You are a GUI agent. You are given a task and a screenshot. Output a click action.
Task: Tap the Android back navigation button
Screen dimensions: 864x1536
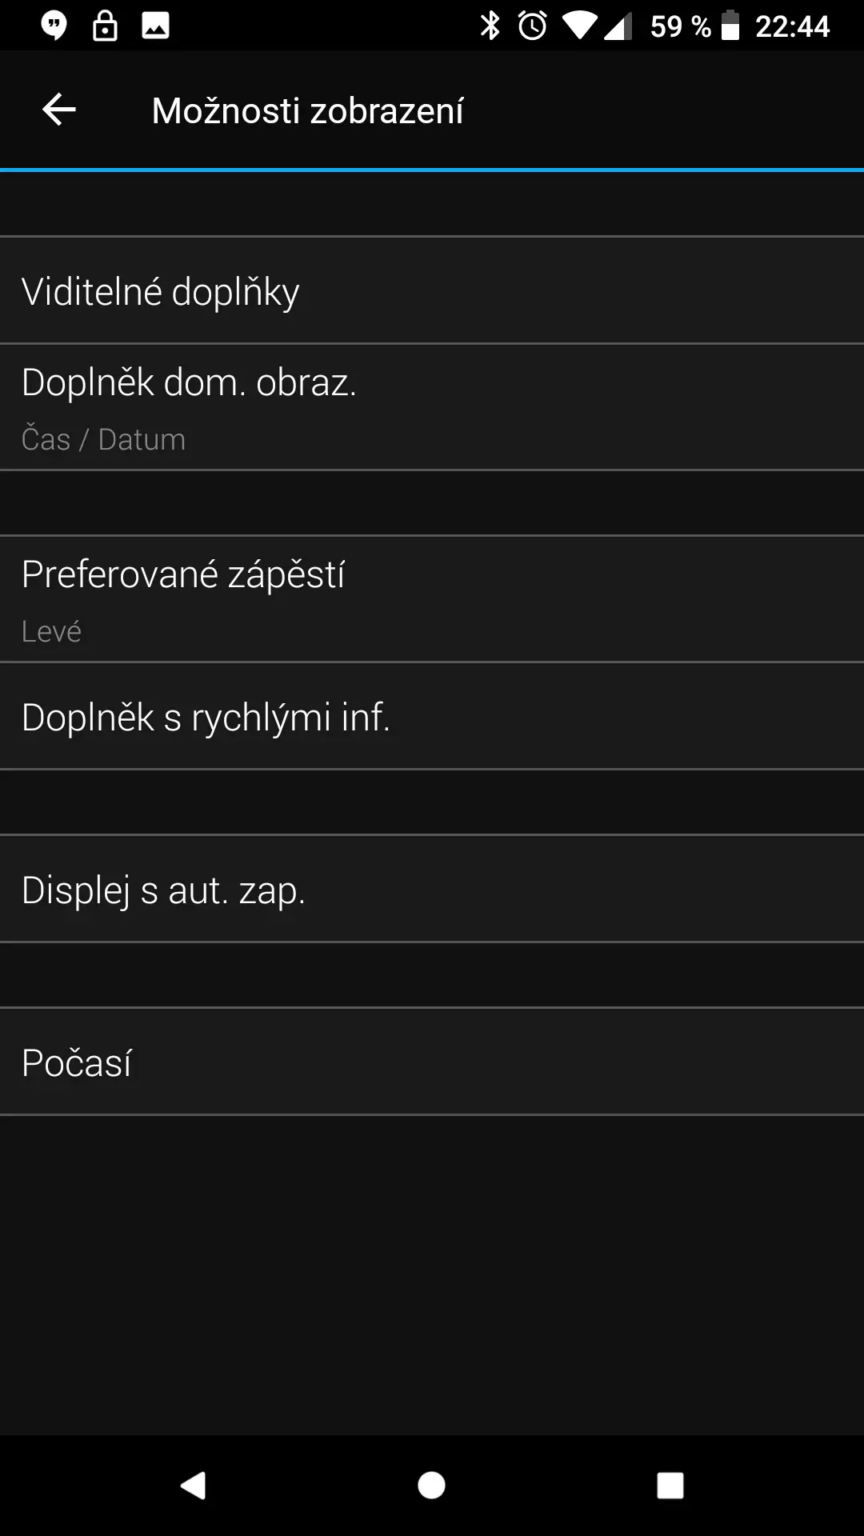click(x=193, y=1486)
